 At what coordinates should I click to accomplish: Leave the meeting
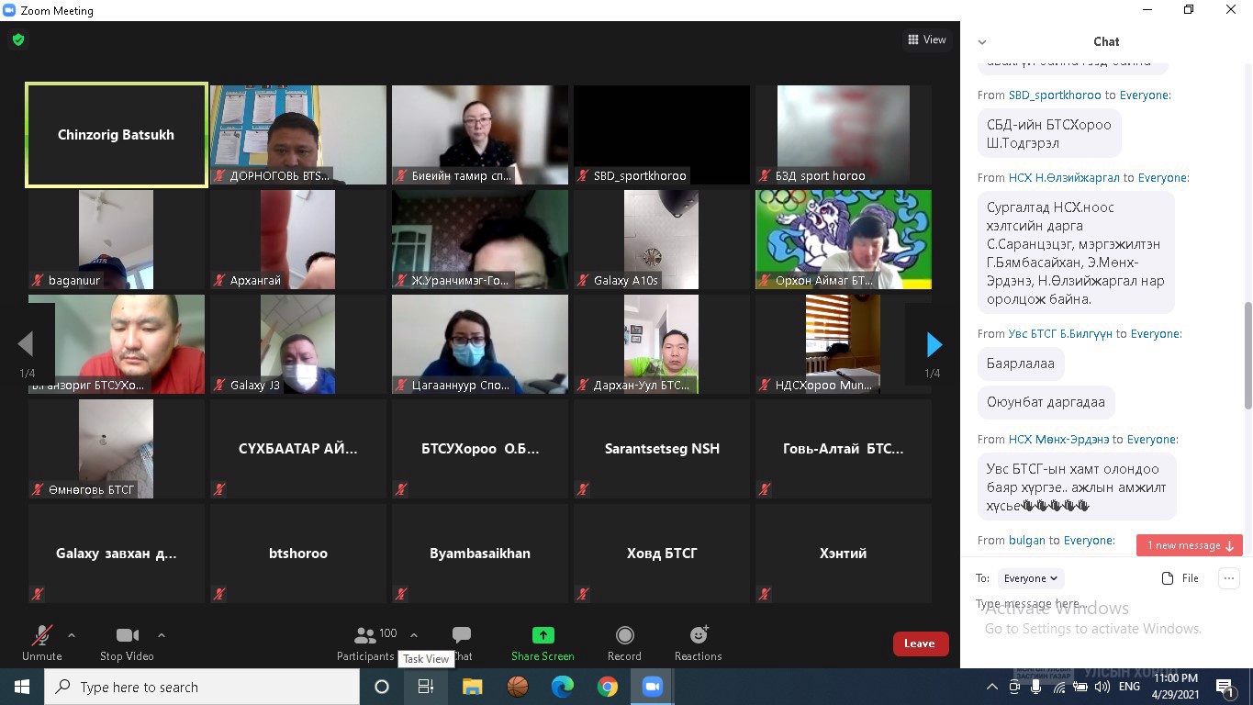tap(920, 643)
